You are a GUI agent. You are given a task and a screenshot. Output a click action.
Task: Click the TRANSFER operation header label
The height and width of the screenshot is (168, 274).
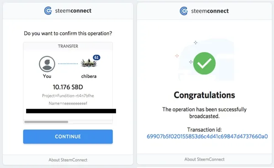pos(68,46)
